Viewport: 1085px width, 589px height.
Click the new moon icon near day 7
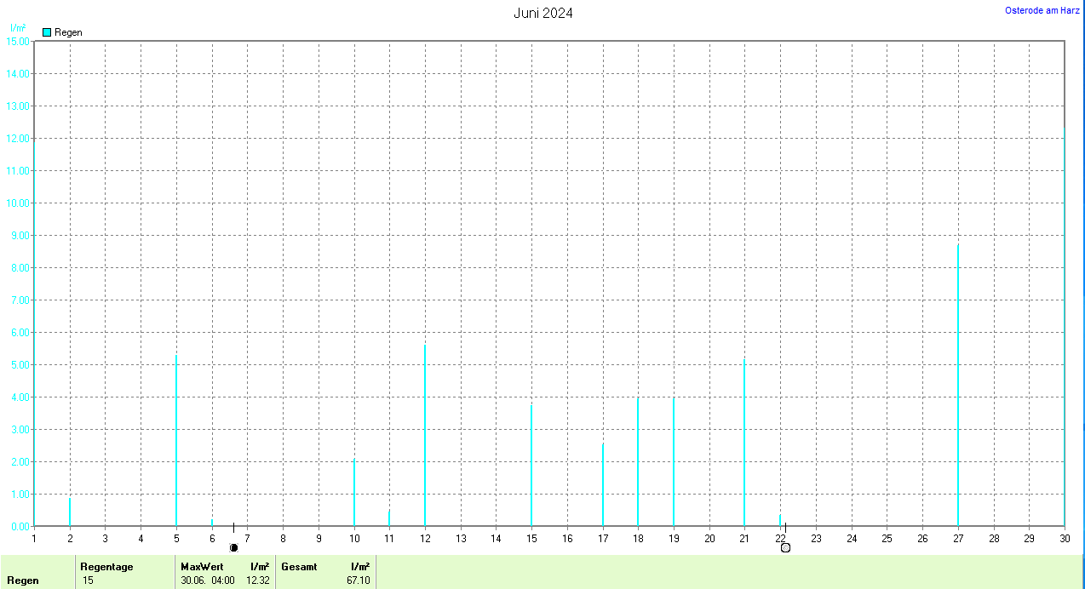click(x=233, y=547)
